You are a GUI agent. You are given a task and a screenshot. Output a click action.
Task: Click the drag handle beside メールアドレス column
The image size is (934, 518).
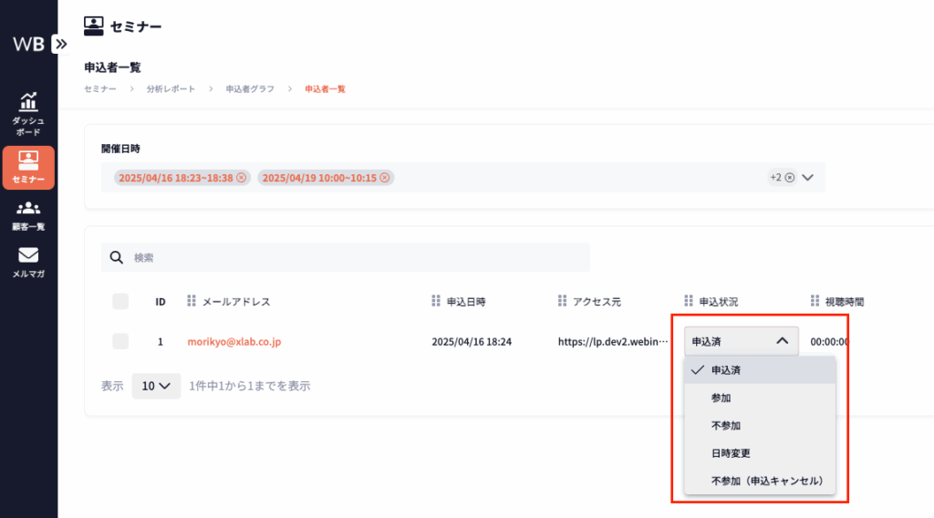click(192, 302)
